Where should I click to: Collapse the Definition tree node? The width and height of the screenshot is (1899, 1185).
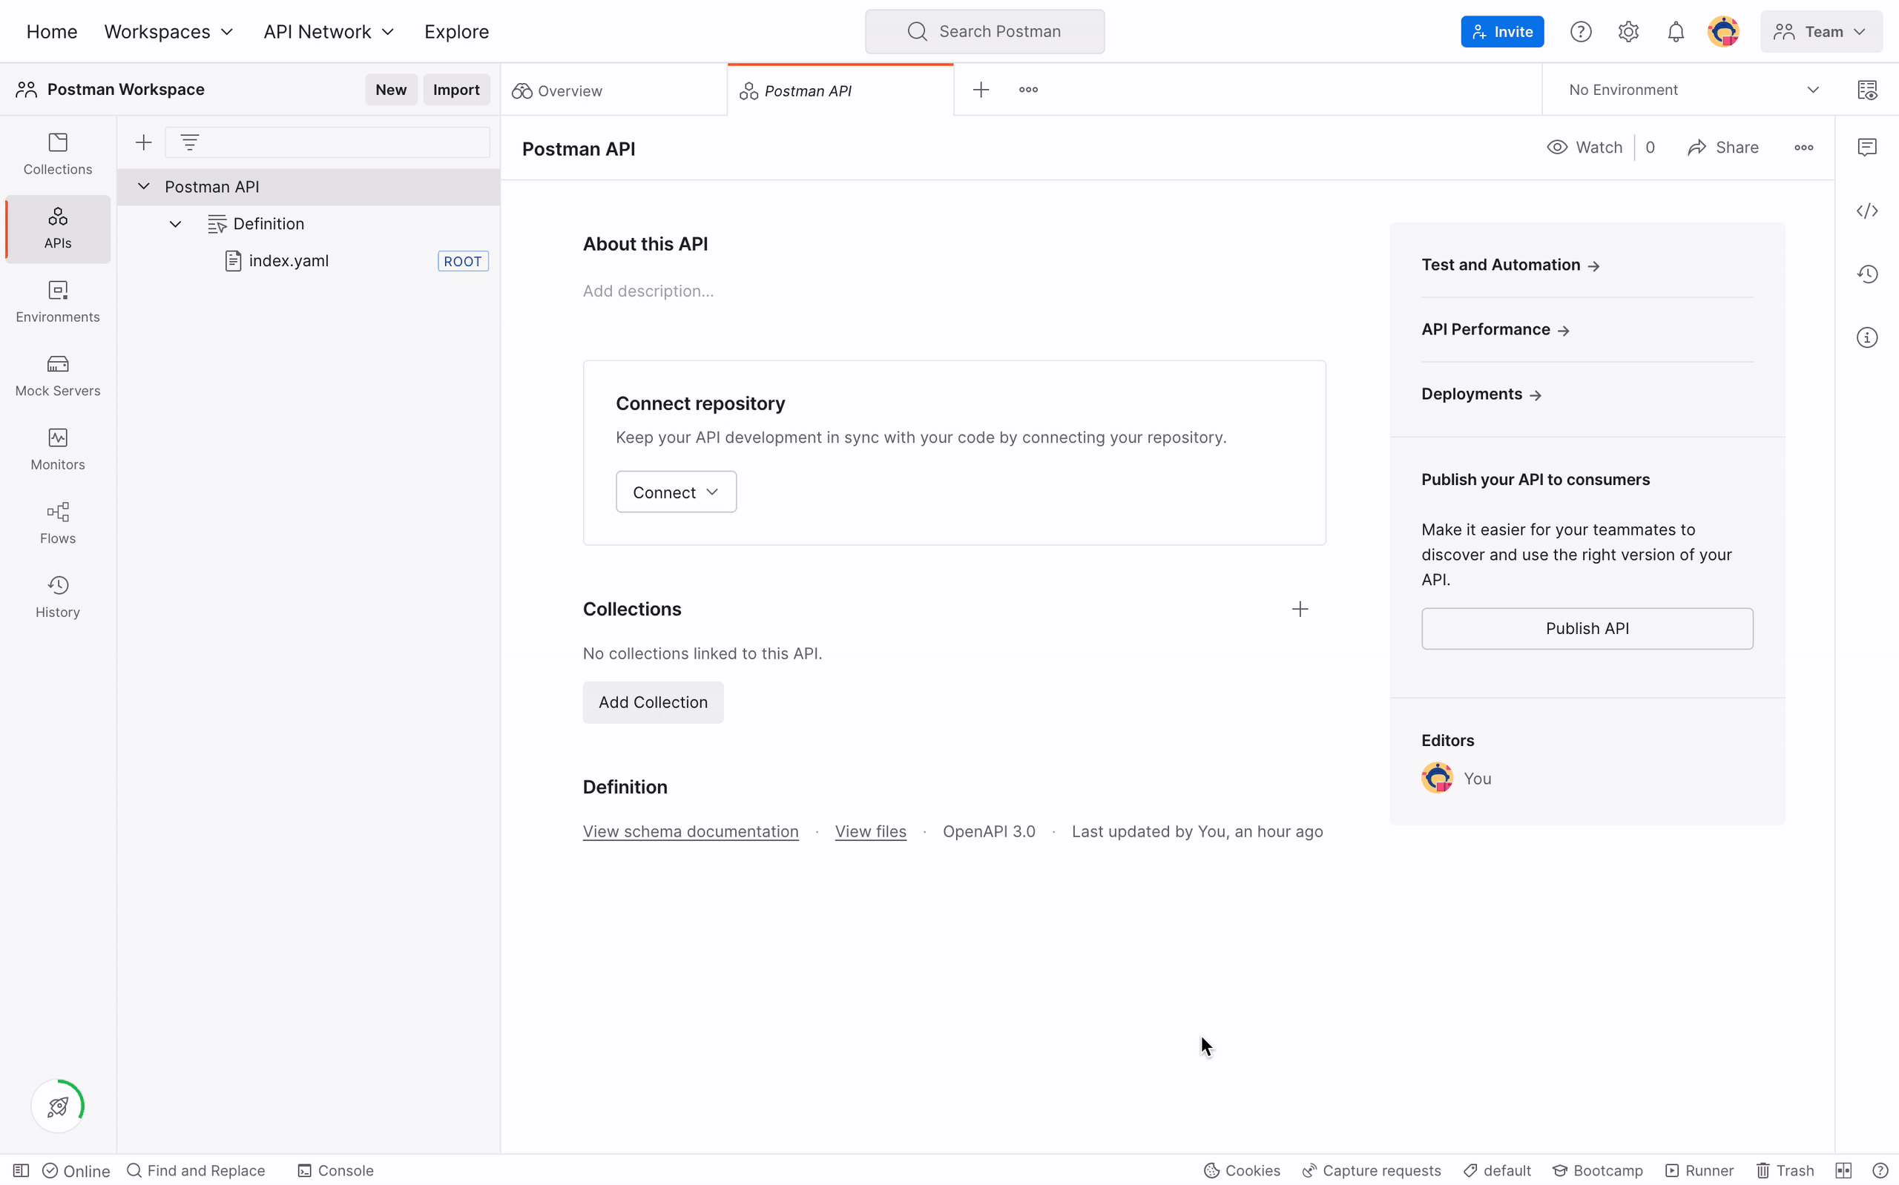176,223
